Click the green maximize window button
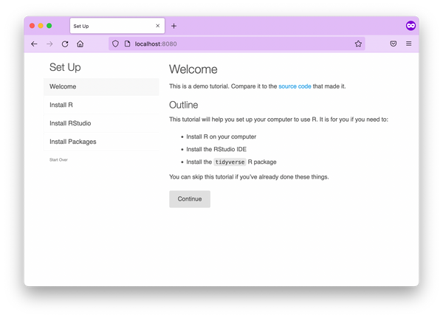 point(49,26)
